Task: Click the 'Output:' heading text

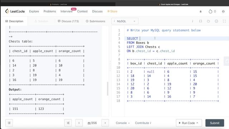Action: [15, 90]
